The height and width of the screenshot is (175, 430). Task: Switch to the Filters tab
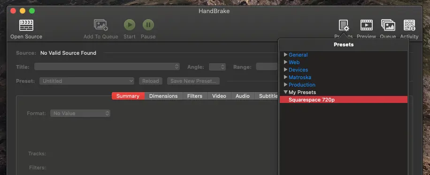(x=195, y=96)
